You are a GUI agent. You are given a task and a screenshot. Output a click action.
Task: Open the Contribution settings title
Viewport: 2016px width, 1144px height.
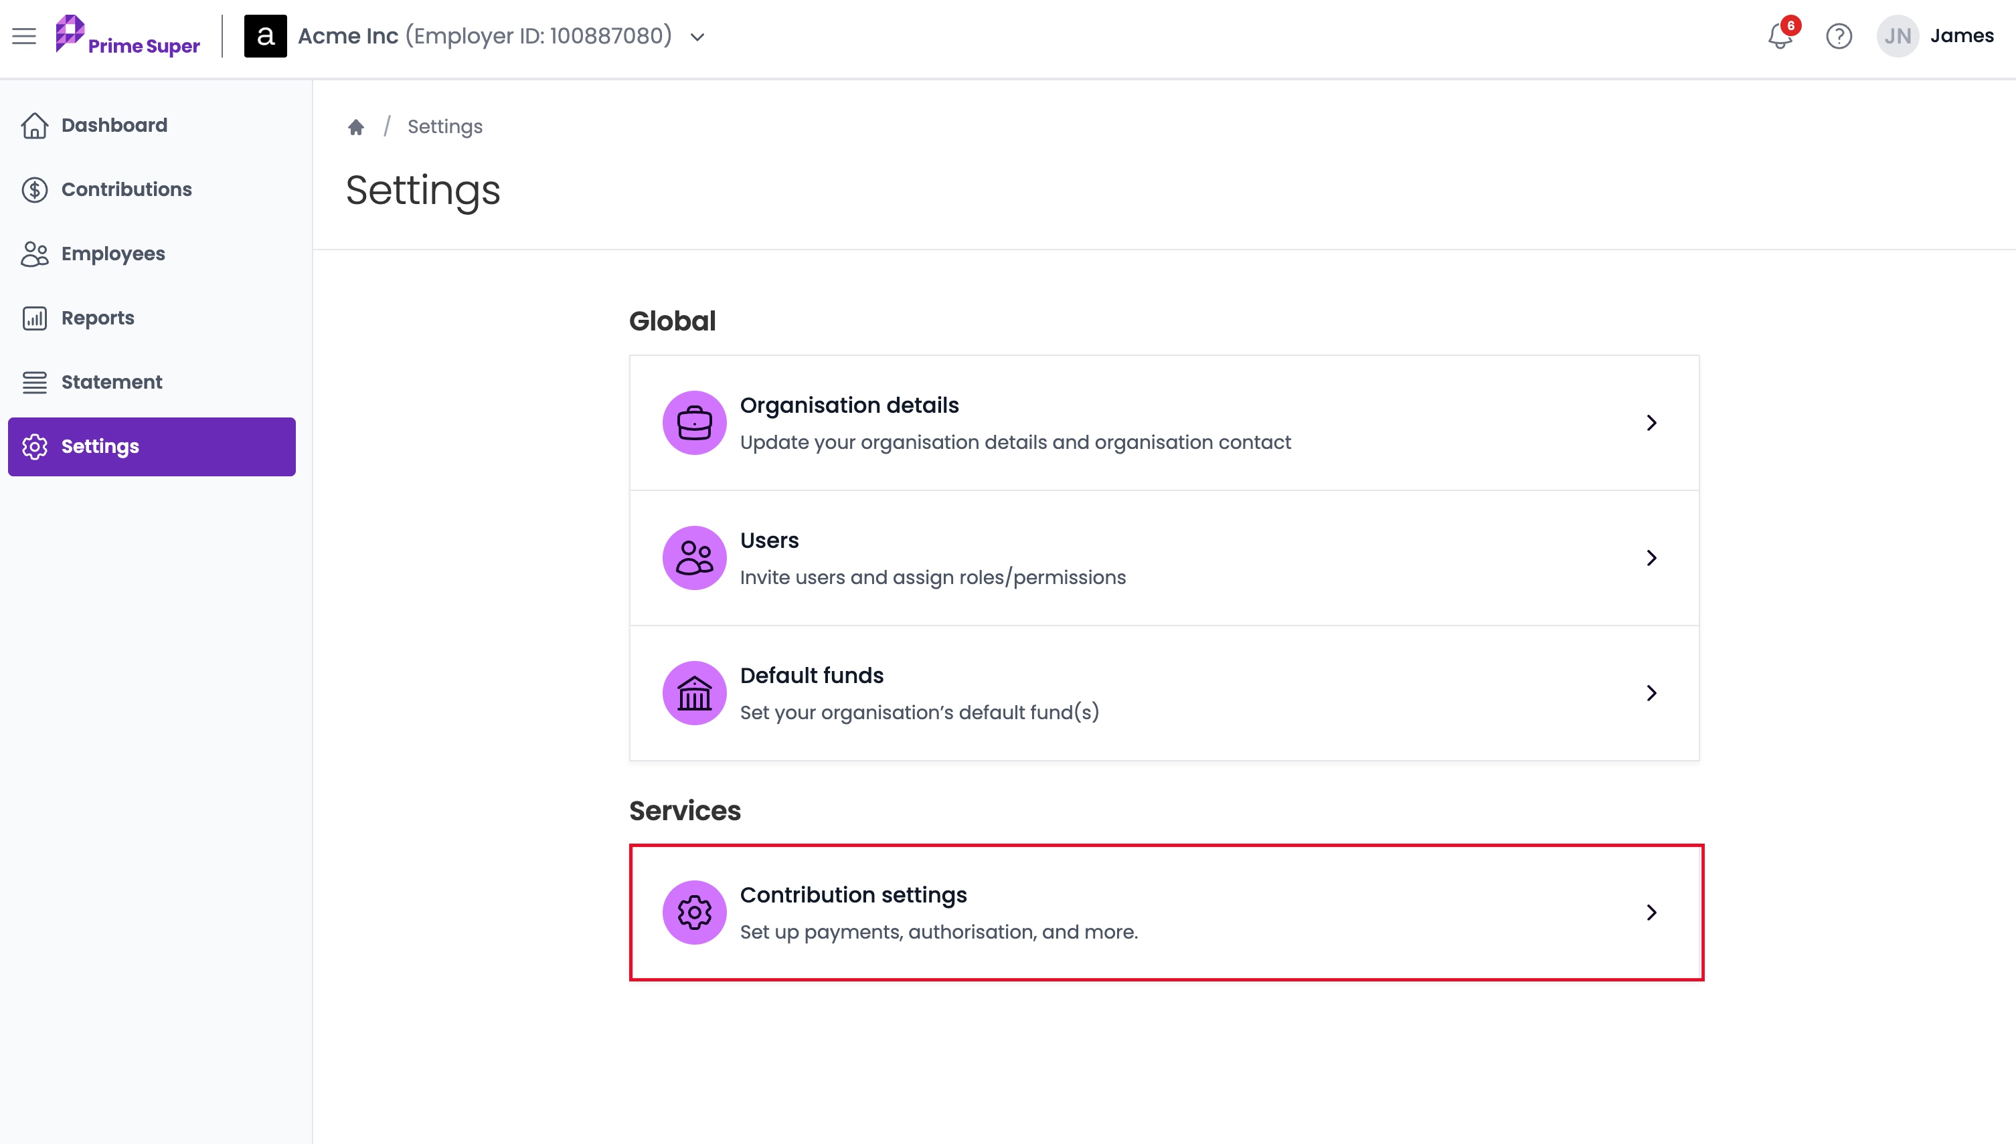853,895
